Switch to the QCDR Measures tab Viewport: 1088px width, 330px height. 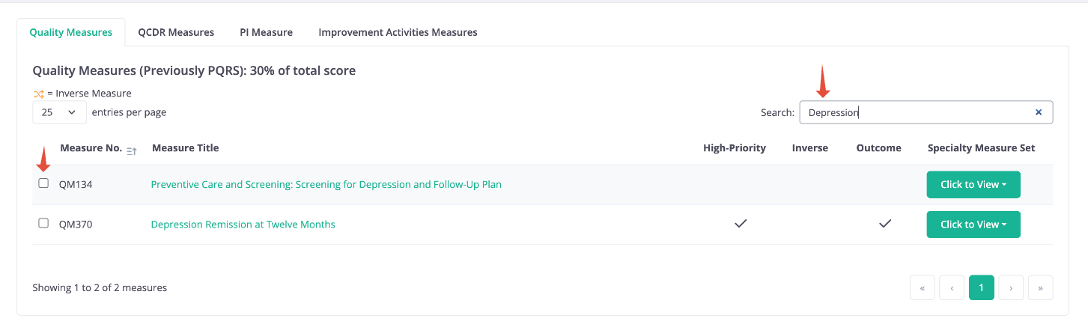(176, 32)
